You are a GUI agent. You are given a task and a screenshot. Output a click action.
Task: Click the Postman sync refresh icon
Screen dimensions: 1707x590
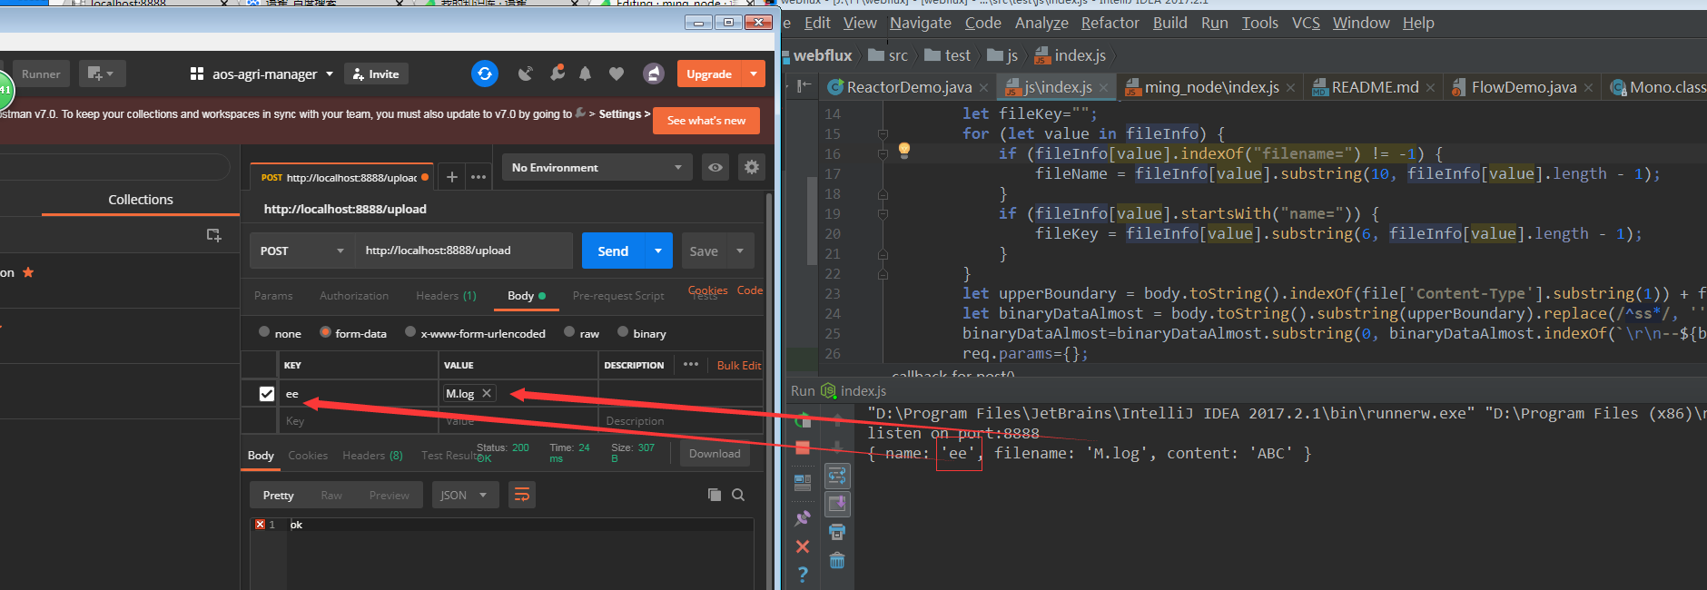tap(485, 74)
